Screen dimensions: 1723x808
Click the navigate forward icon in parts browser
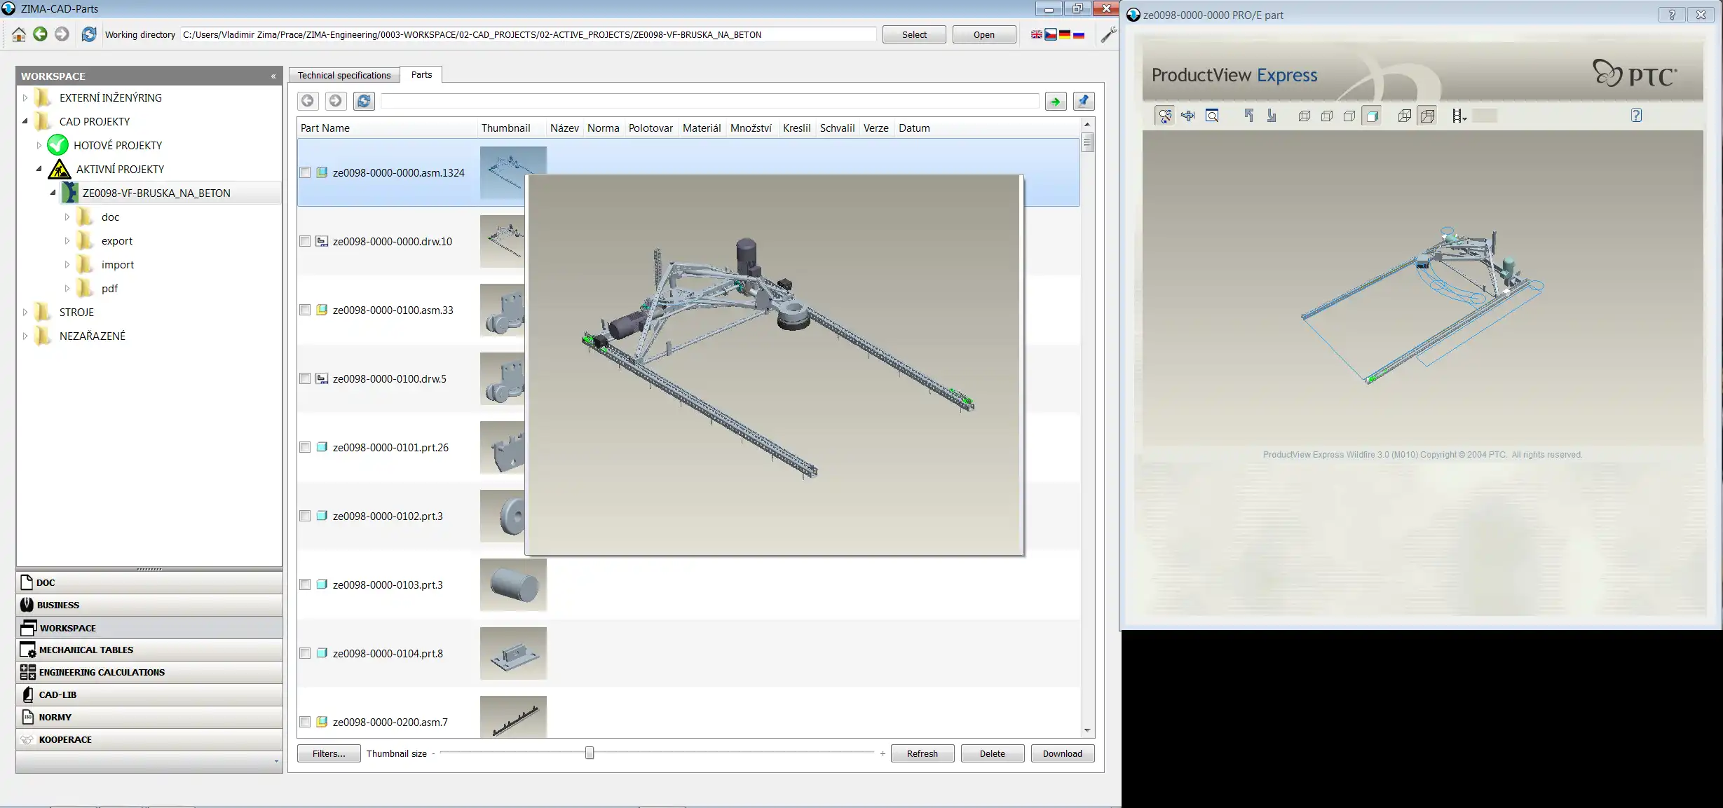(x=335, y=100)
